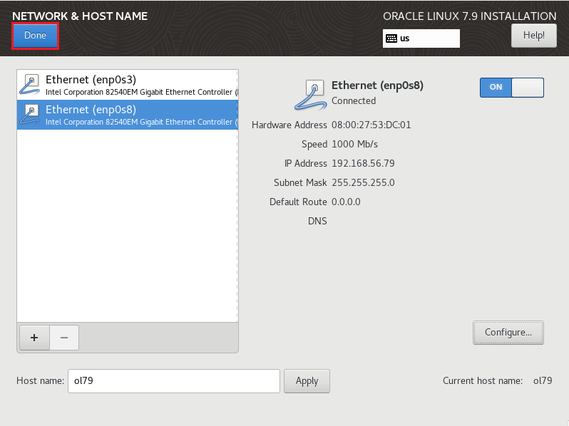Toggle the enp0s8 ON switch off
Image resolution: width=569 pixels, height=426 pixels.
512,88
